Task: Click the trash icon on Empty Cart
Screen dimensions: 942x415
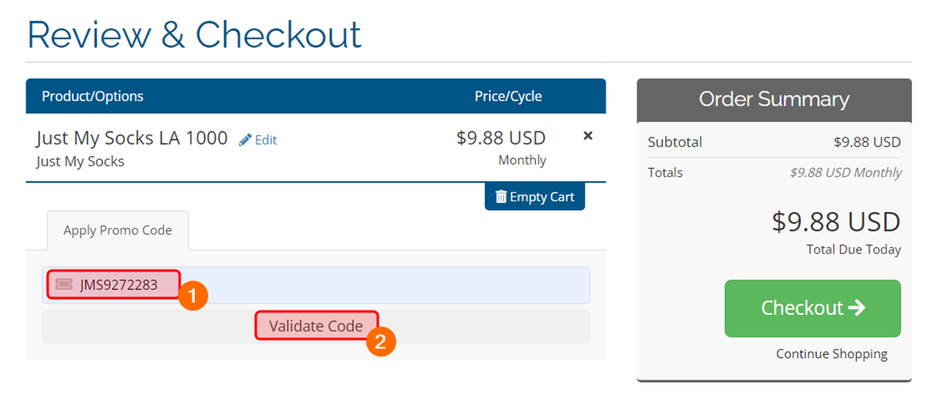Action: click(x=501, y=197)
